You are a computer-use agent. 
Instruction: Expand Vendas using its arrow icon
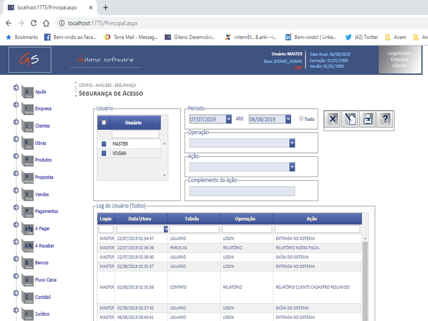coord(16,191)
